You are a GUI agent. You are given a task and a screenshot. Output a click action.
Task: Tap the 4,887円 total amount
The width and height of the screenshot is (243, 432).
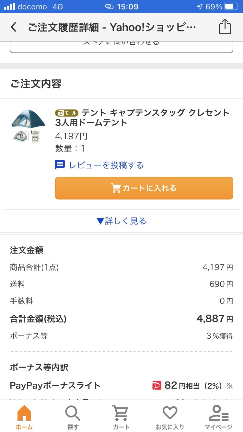[x=214, y=319]
